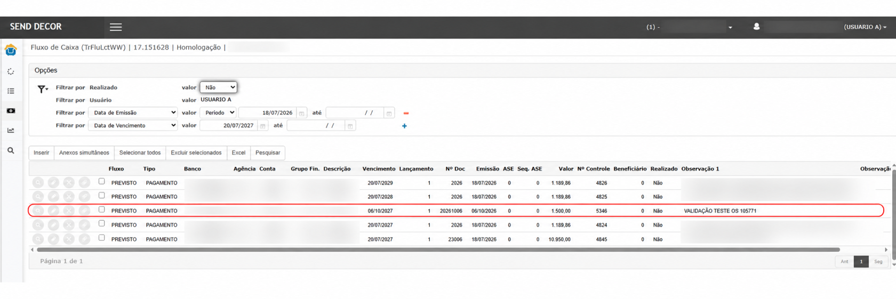This screenshot has height=299, width=896.
Task: Focus the Emissão 'até' end date field
Action: click(355, 113)
